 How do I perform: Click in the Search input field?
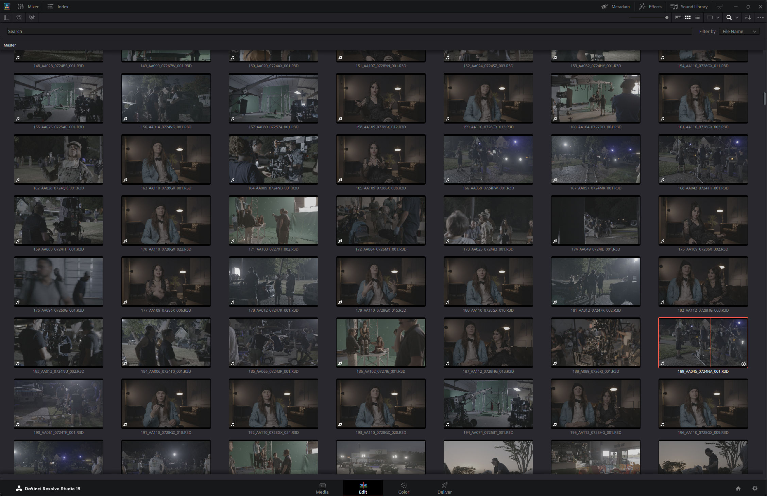[x=349, y=31]
